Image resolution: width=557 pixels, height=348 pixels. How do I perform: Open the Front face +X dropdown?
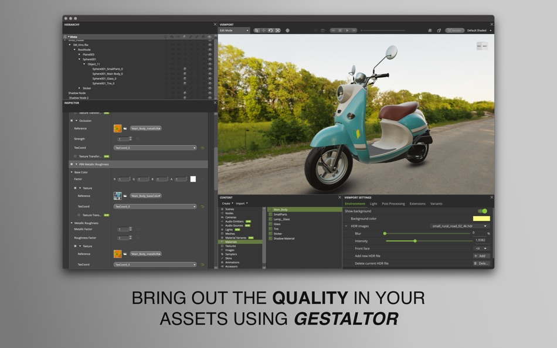tap(481, 248)
